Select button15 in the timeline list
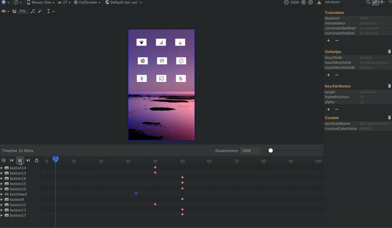Screen dimensions: 392x228 click(18, 184)
